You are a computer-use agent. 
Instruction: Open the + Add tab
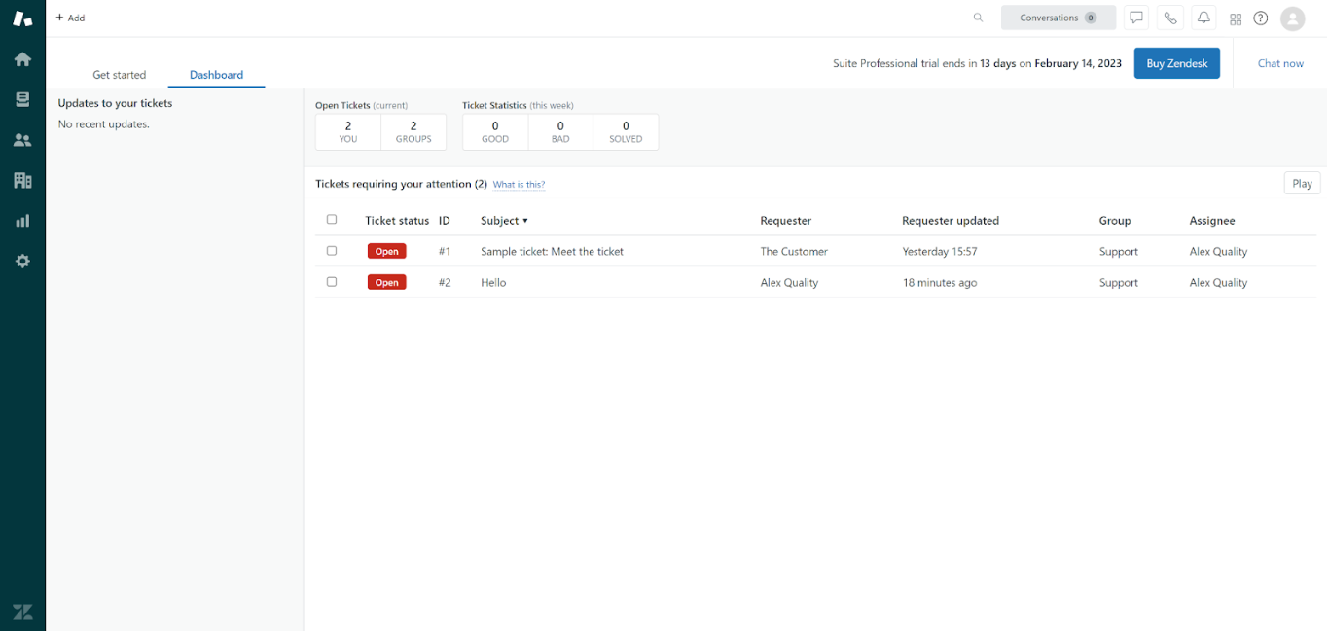70,18
